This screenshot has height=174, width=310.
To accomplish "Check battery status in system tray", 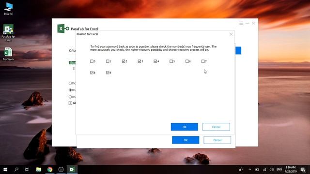I will click(x=257, y=170).
